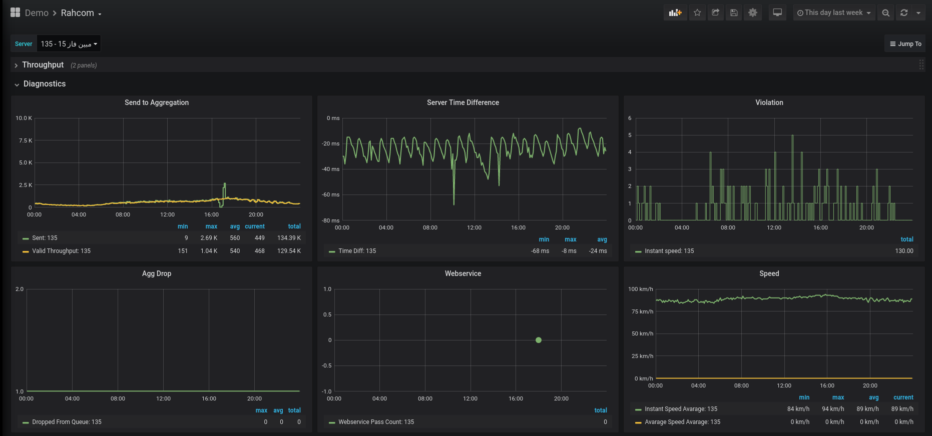Toggle Valid Throughput: 135 series in legend
The image size is (932, 436).
pyautogui.click(x=61, y=251)
